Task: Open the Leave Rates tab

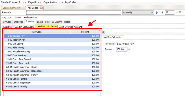Action: point(43,22)
